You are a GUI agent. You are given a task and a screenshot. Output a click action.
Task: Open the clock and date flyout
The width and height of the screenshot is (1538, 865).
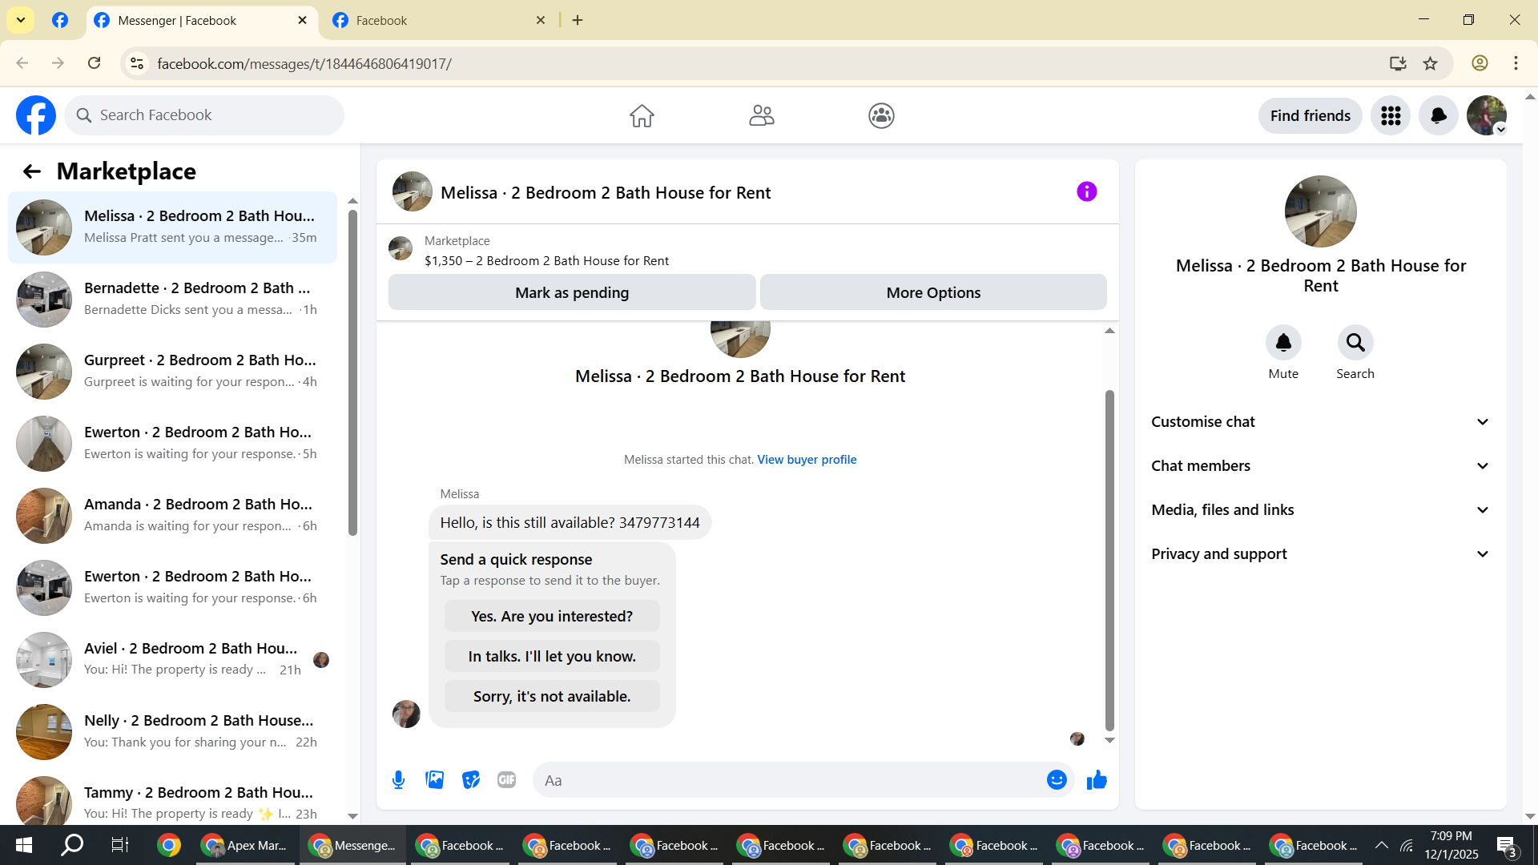pyautogui.click(x=1451, y=845)
